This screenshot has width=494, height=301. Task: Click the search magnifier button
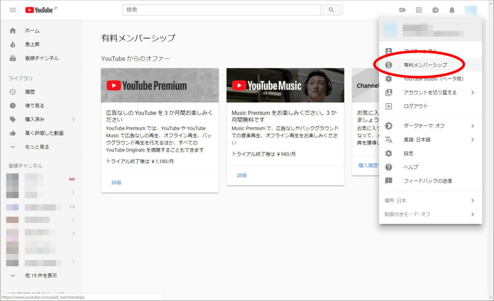331,10
